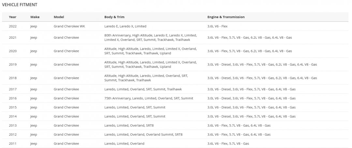
Task: Click the Year column header
Action: [13, 17]
